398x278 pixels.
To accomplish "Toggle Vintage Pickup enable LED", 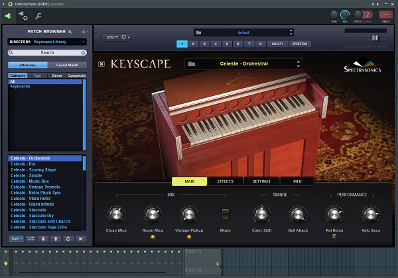I will [x=189, y=237].
